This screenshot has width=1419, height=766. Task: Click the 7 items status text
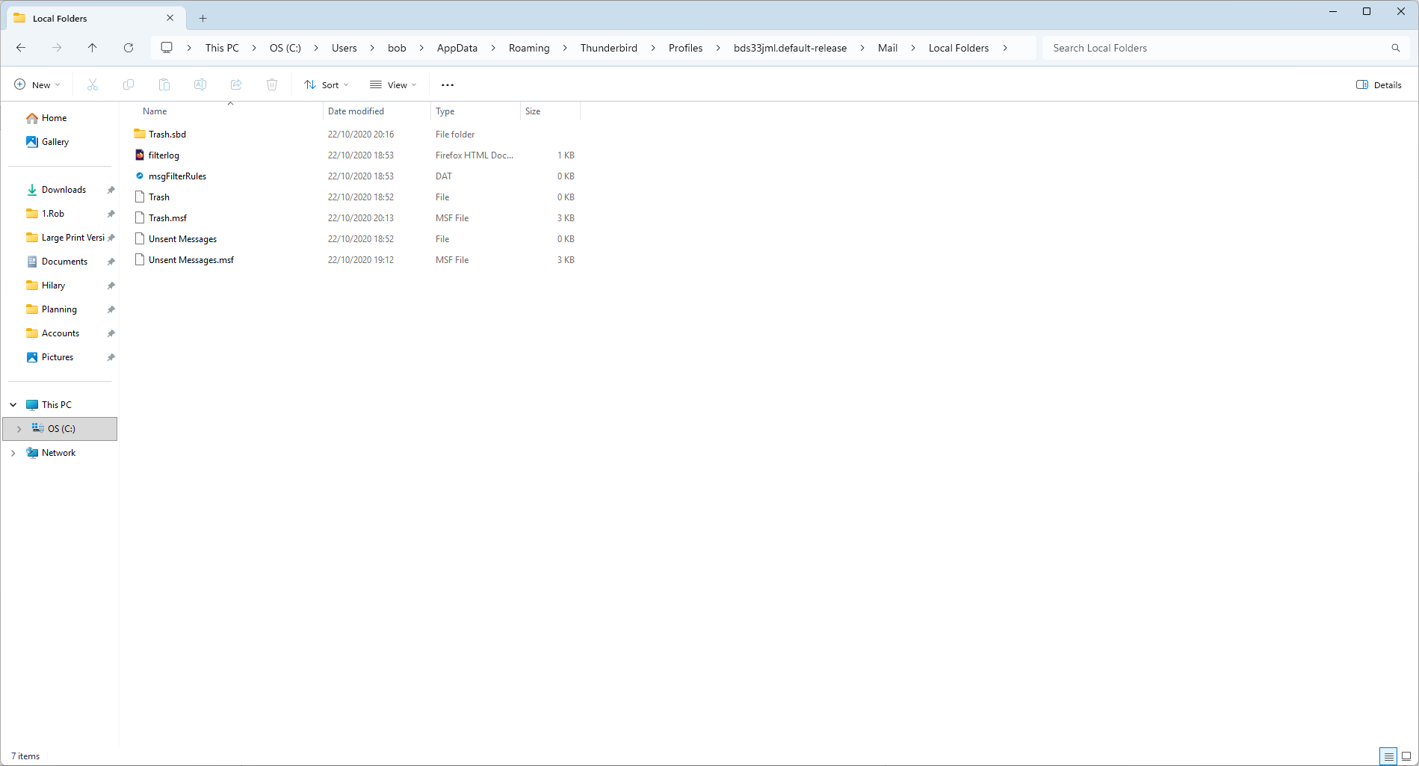(25, 756)
